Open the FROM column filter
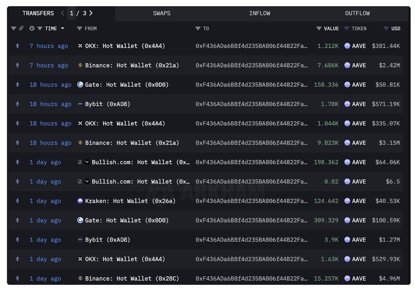This screenshot has height=290, width=415. pos(79,29)
